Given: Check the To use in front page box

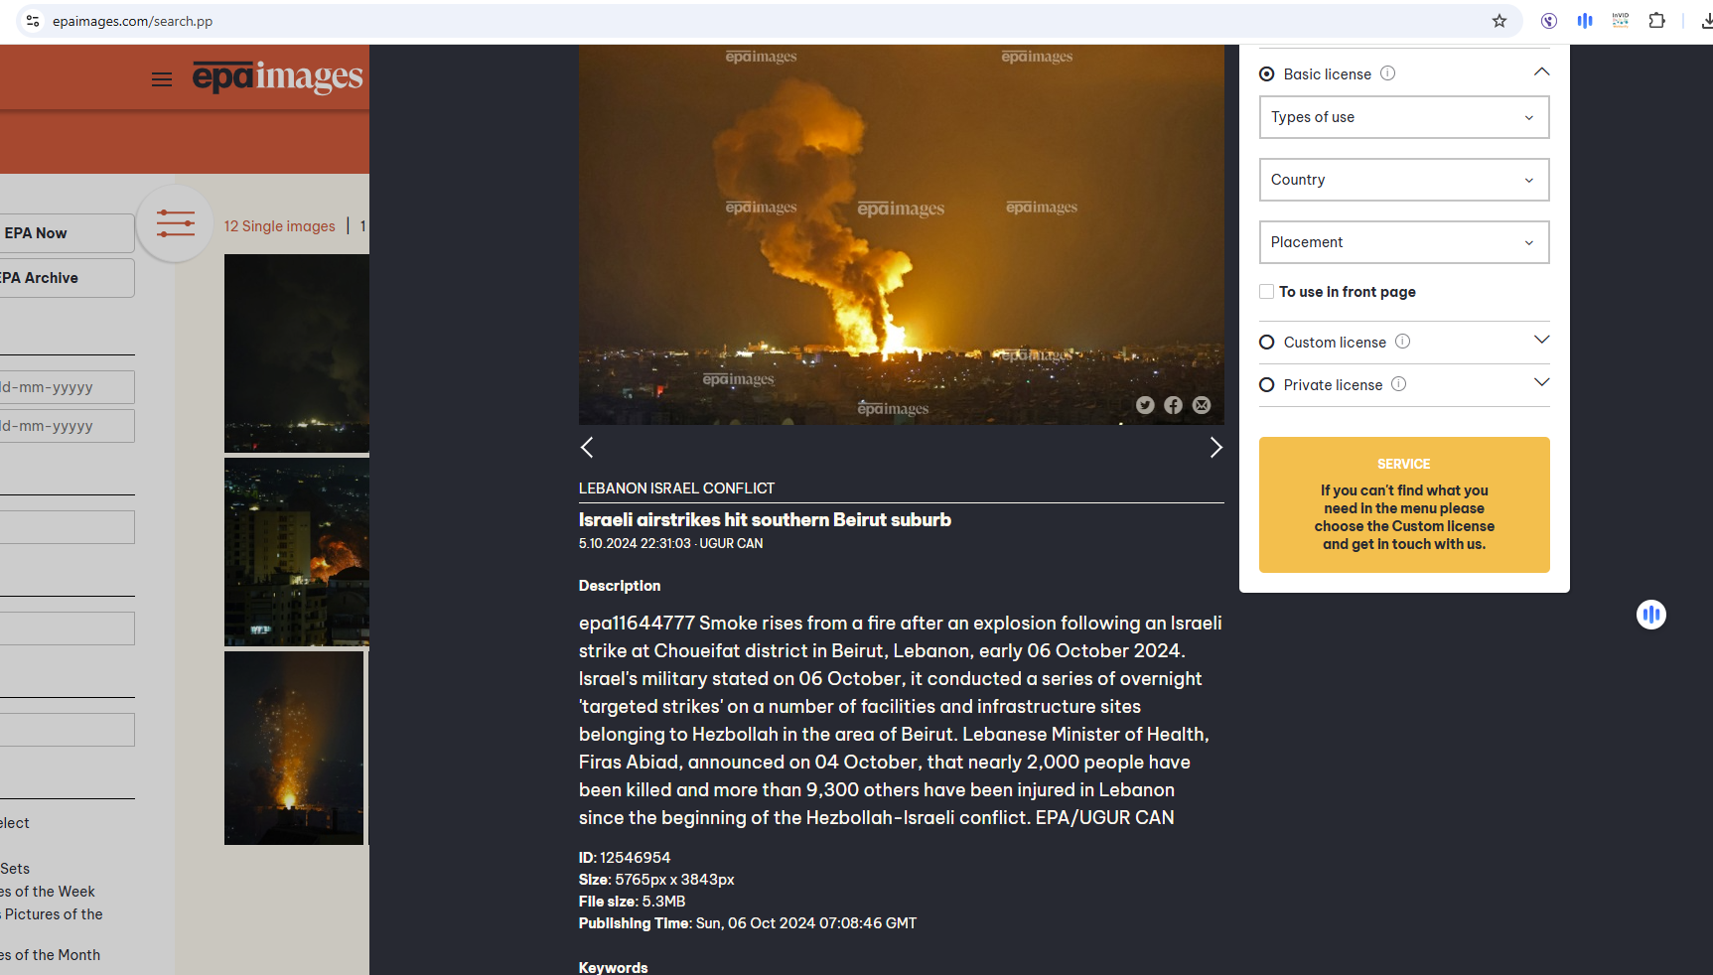Looking at the screenshot, I should pos(1266,291).
